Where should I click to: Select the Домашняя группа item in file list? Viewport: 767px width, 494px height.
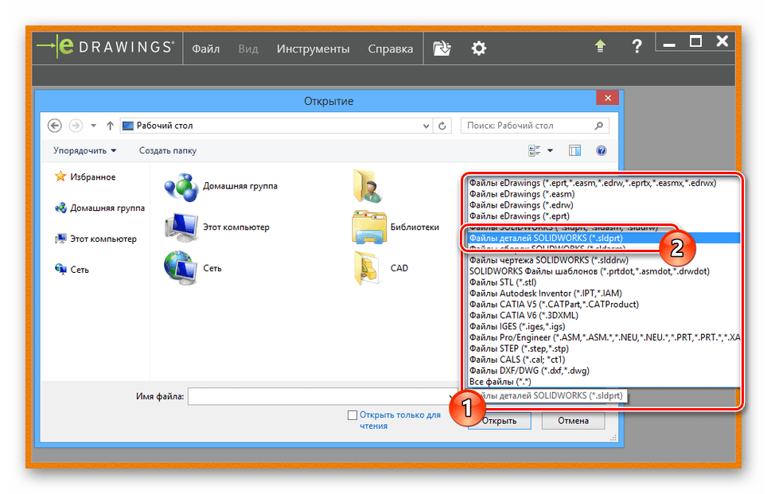[x=220, y=186]
